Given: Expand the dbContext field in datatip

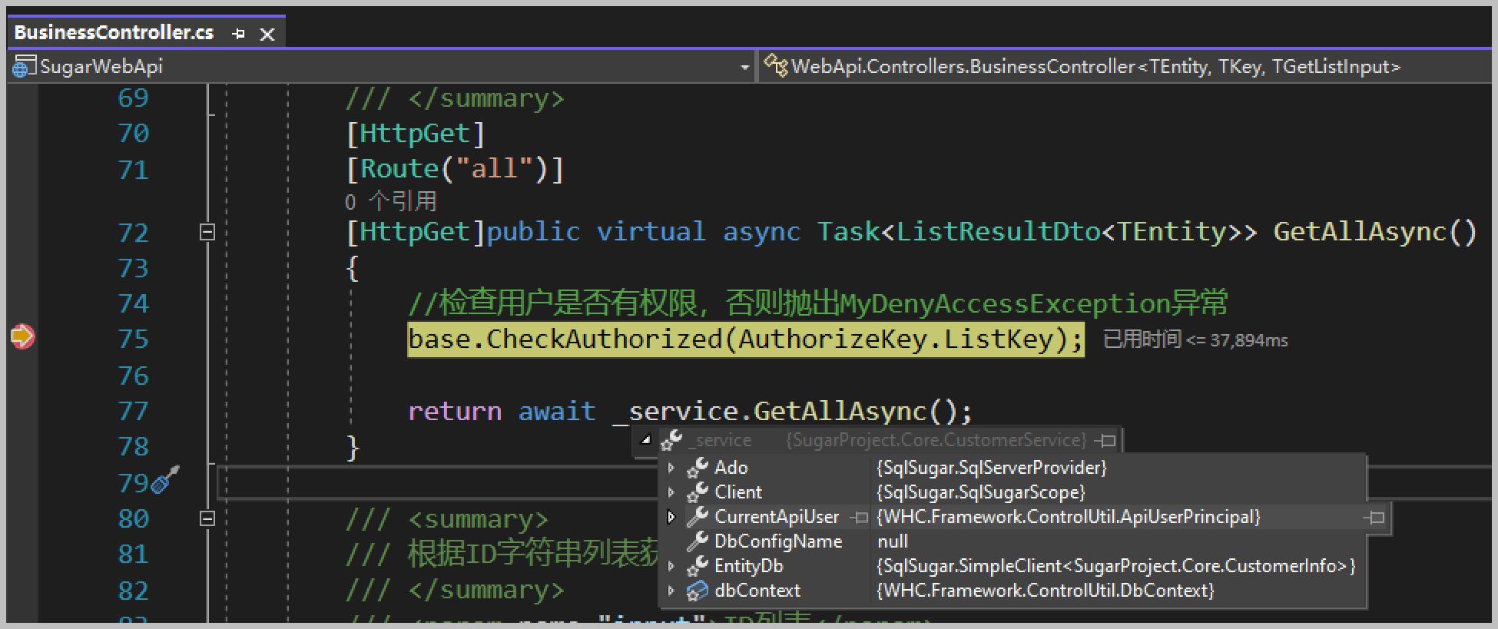Looking at the screenshot, I should 671,591.
